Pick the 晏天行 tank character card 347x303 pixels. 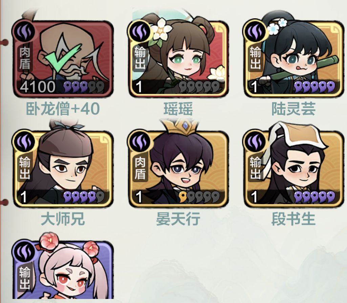tap(178, 168)
